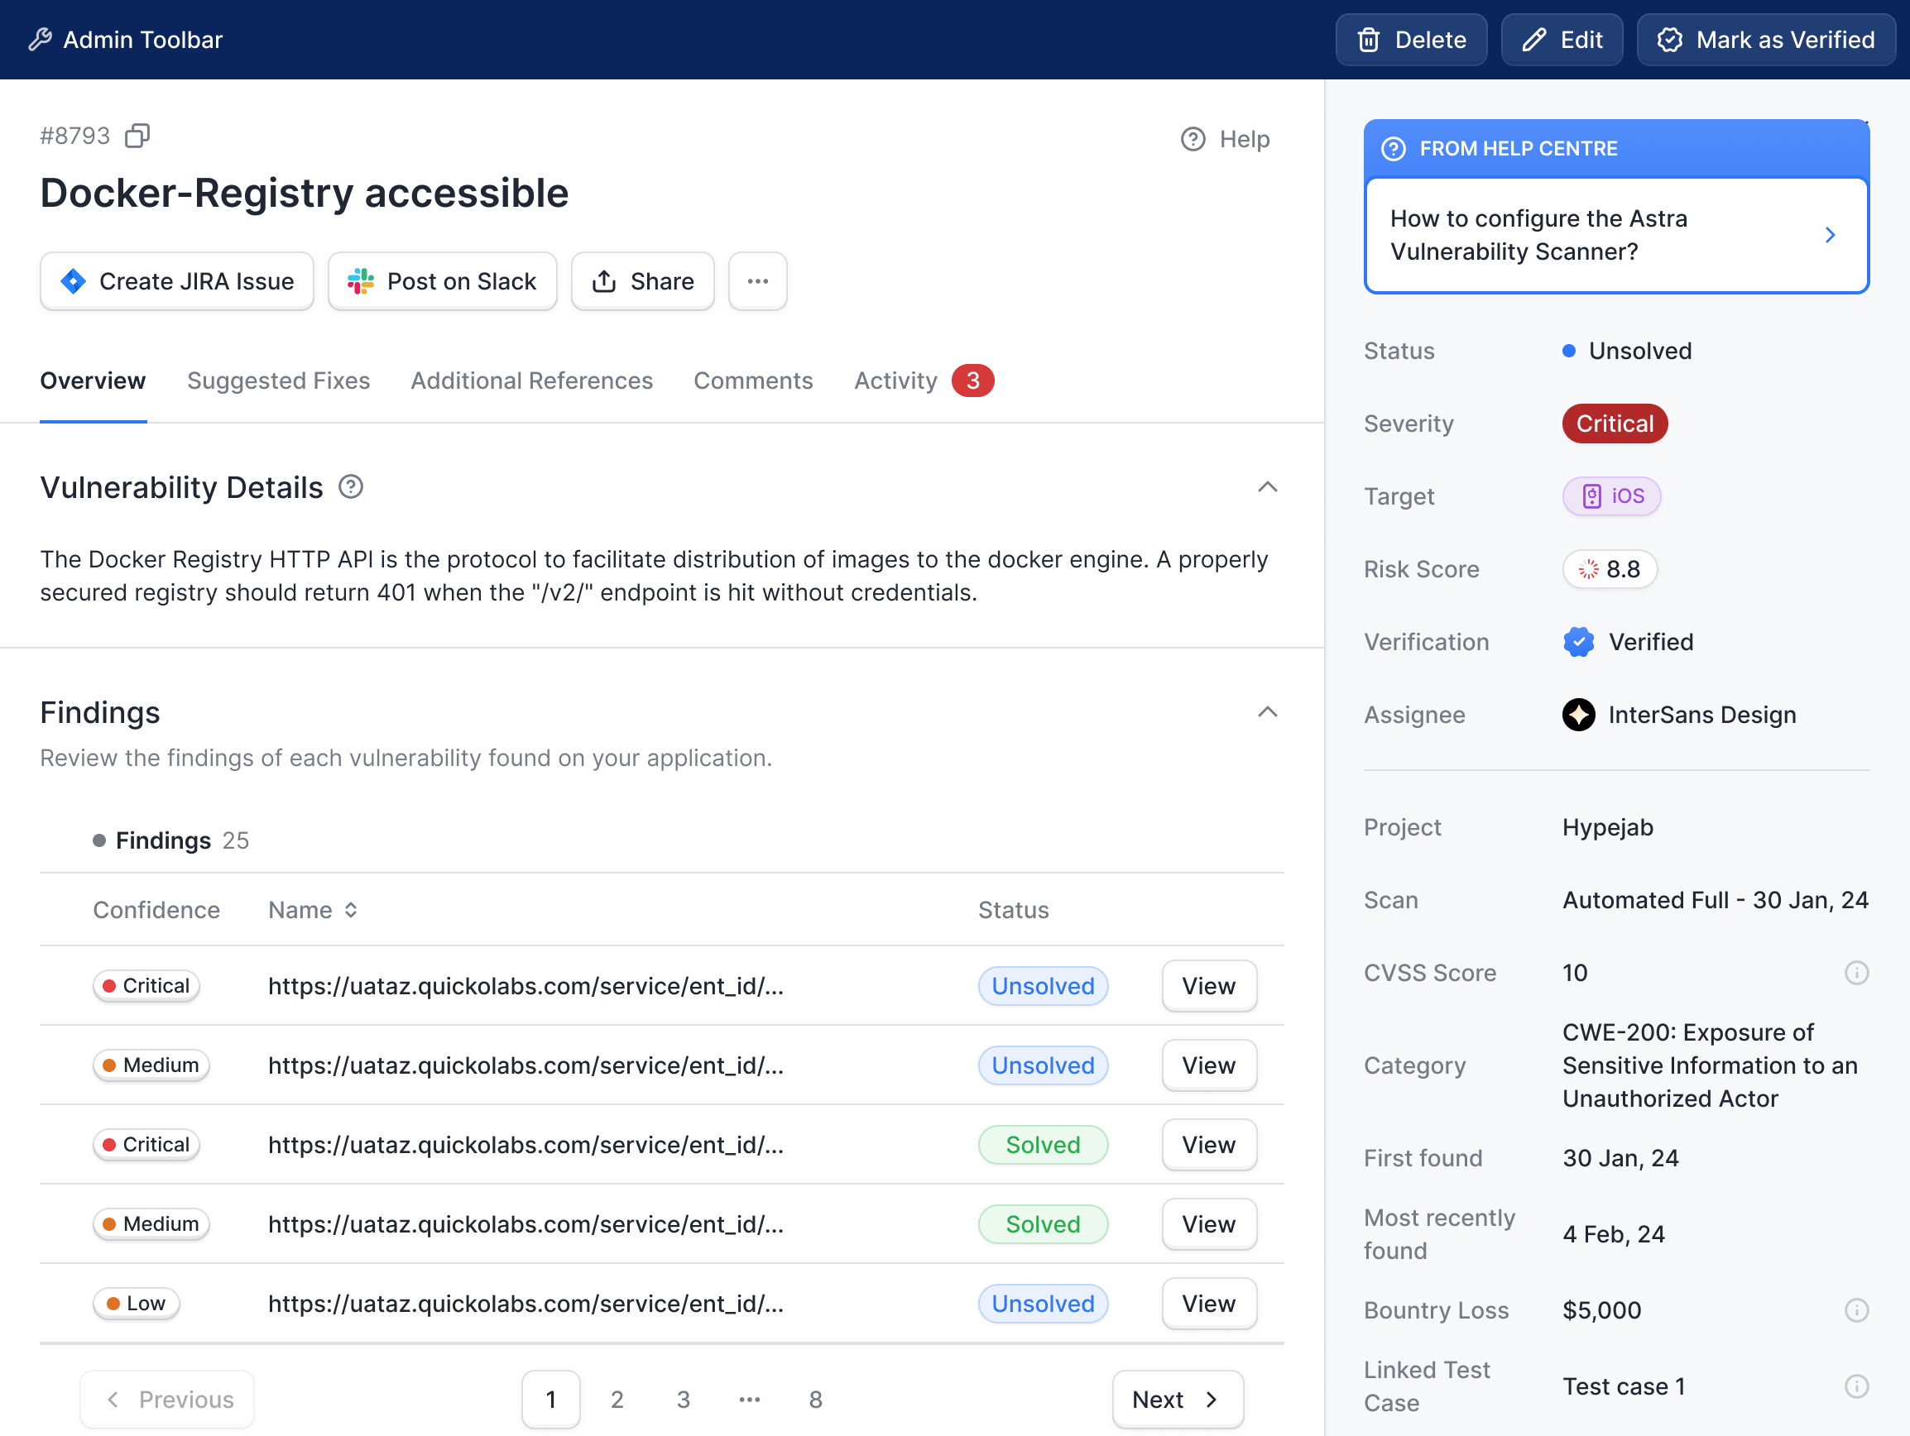Image resolution: width=1910 pixels, height=1436 pixels.
Task: Click Create JIRA Issue button
Action: pos(177,281)
